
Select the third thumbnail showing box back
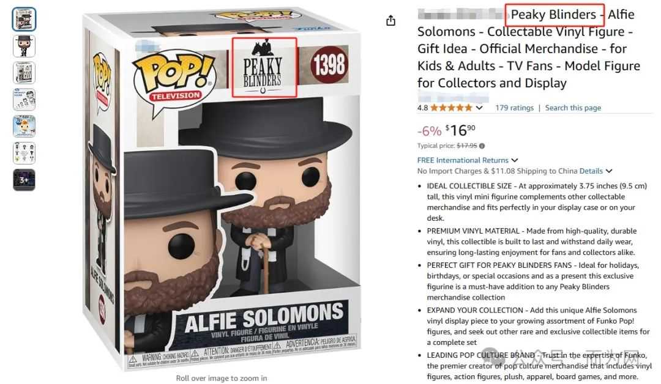(x=24, y=73)
